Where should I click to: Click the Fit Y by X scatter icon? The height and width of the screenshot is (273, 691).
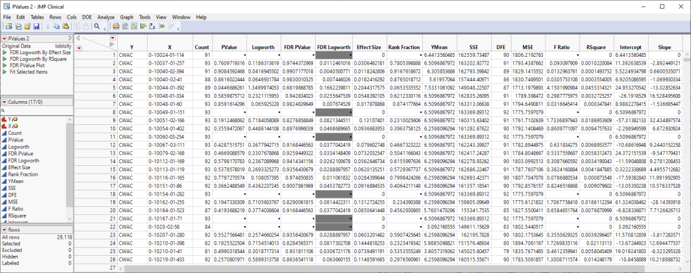click(152, 26)
